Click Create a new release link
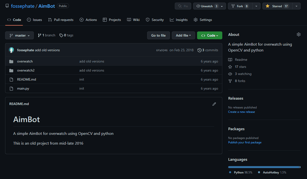The height and width of the screenshot is (179, 307). [242, 112]
